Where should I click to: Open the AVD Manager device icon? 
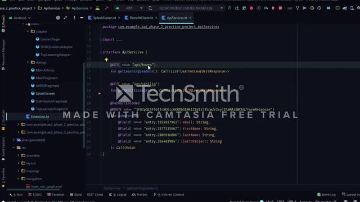tap(352, 8)
